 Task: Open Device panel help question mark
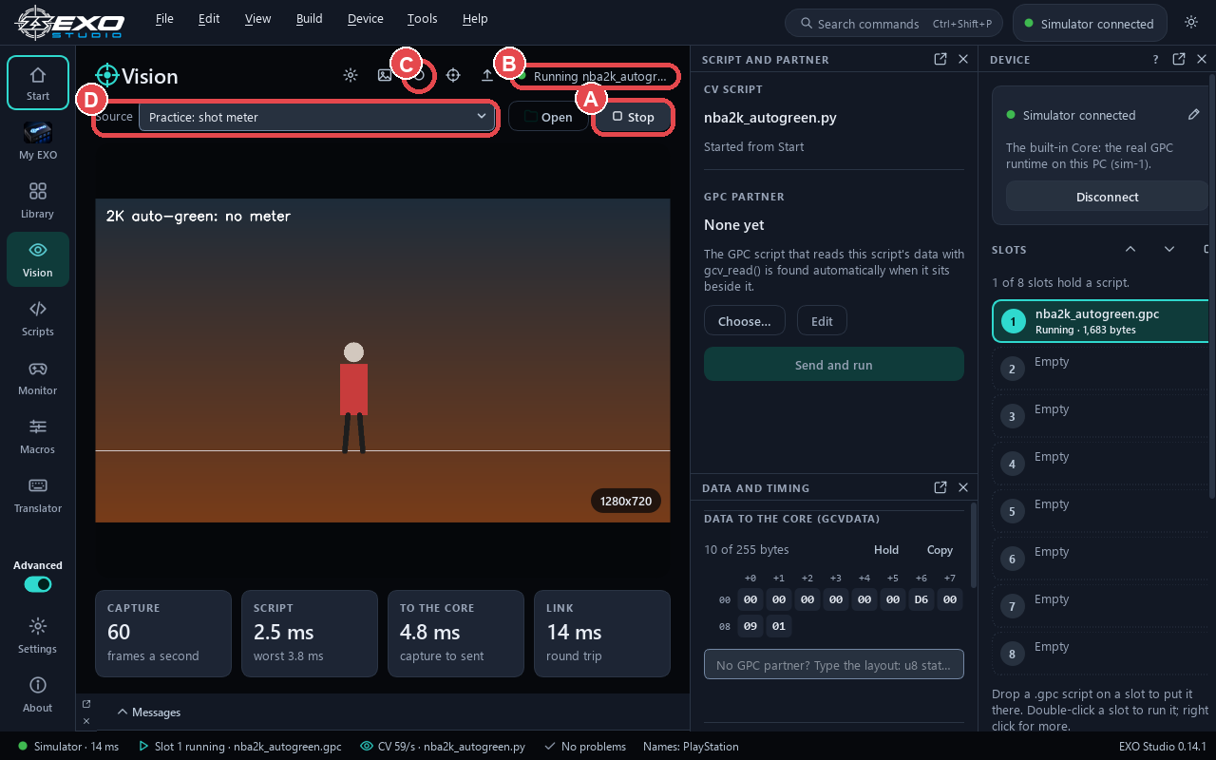tap(1156, 59)
